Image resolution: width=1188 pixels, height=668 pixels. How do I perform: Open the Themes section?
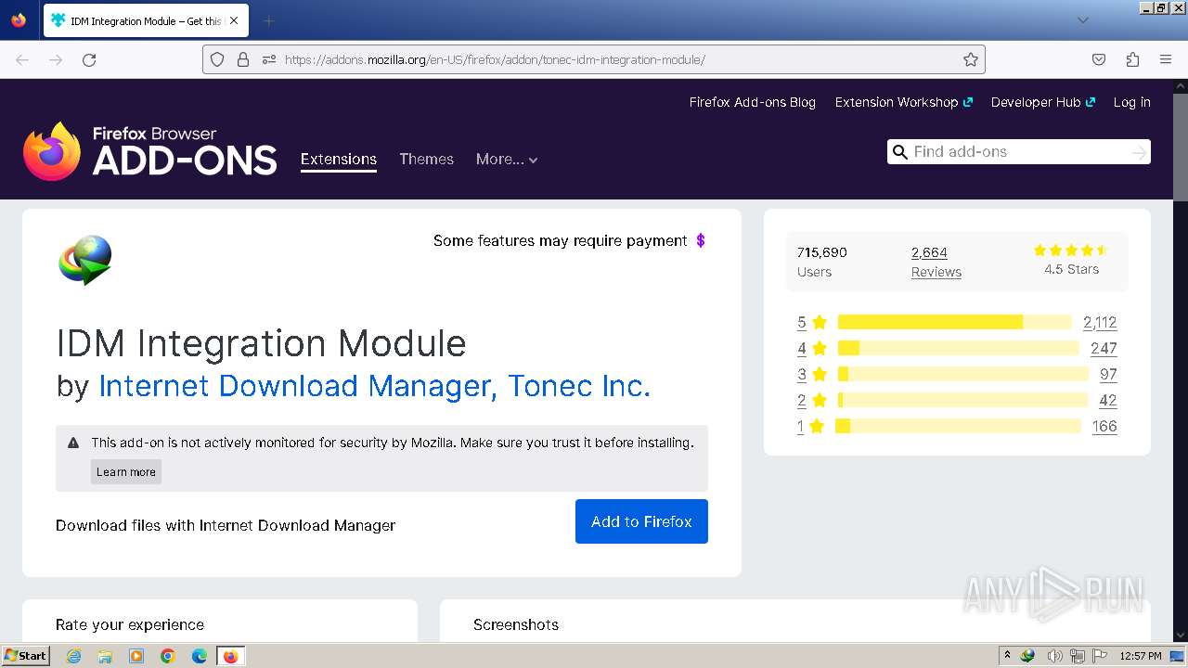(x=426, y=160)
